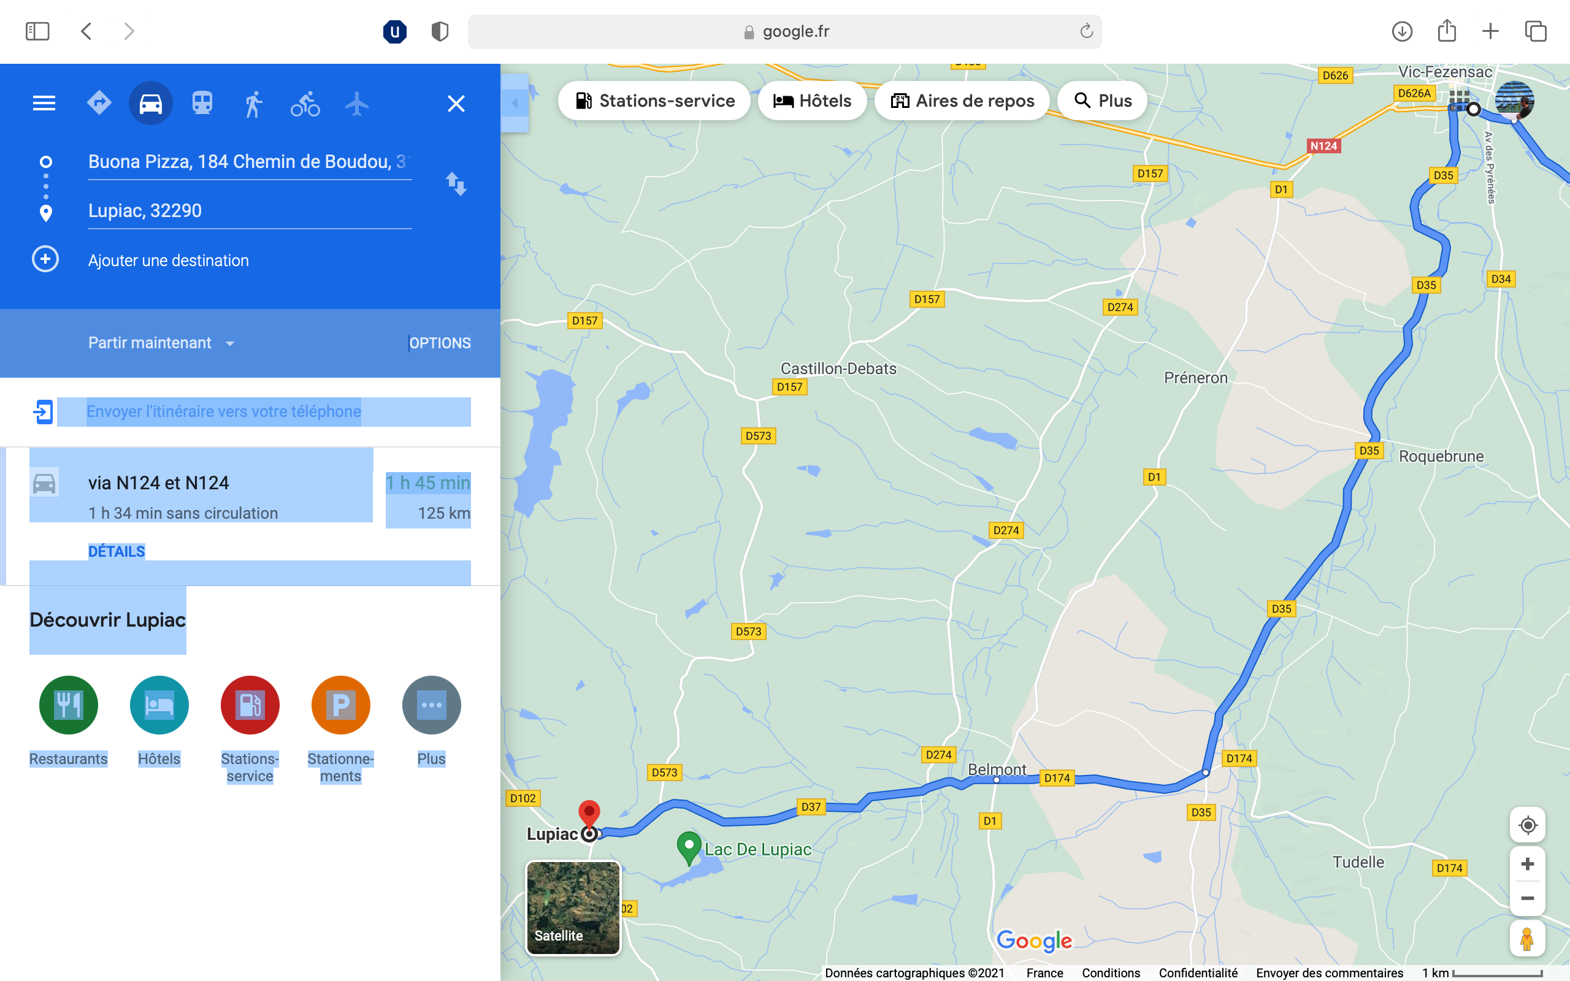Open Street View pegman icon
The image size is (1570, 981).
(x=1526, y=939)
